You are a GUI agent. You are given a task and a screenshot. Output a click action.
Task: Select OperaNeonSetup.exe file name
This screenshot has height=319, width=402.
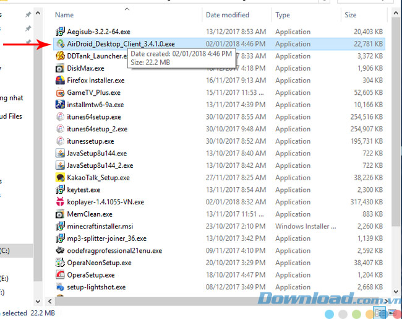pyautogui.click(x=99, y=263)
